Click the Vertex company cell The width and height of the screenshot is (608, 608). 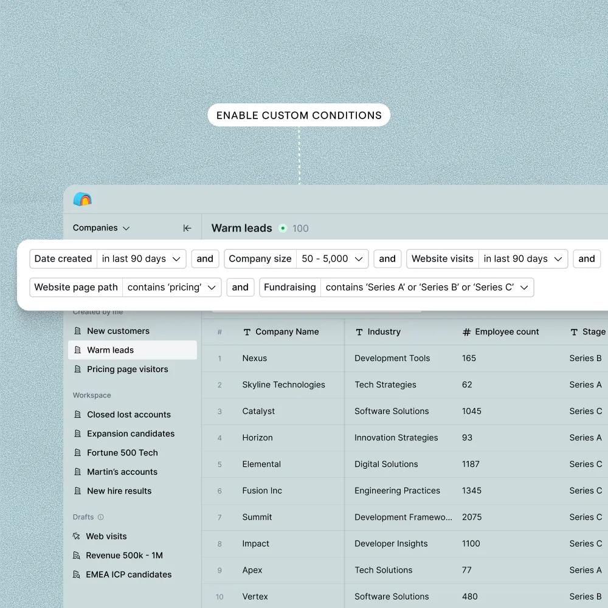click(x=255, y=596)
